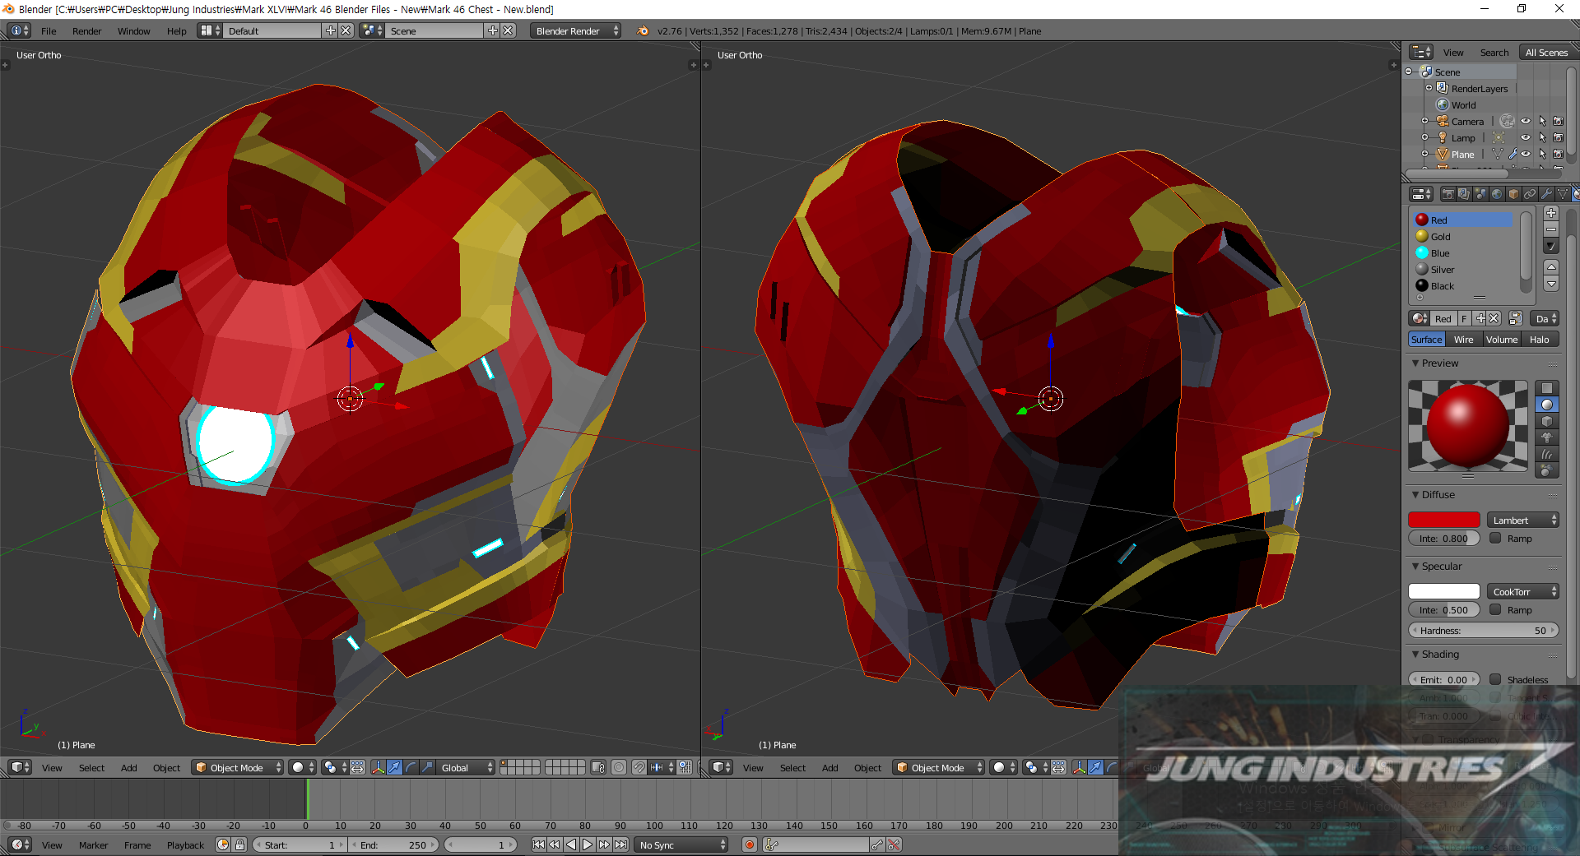
Task: Collapse the Specular panel
Action: coord(1415,566)
